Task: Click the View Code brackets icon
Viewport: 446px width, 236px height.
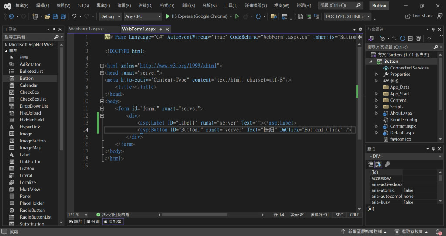Action: [429, 38]
